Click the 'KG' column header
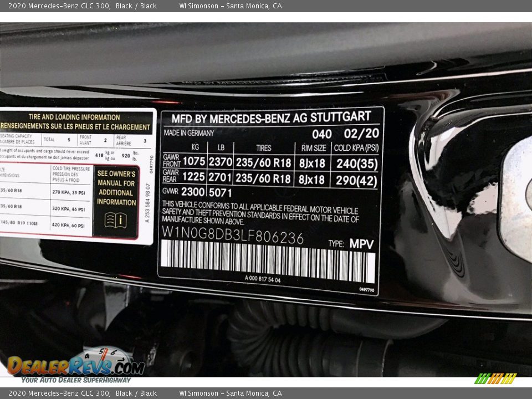 click(x=195, y=147)
